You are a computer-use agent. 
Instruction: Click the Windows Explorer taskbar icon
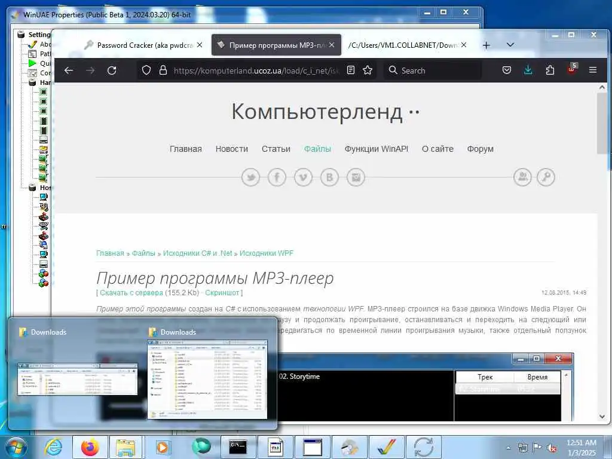tap(126, 447)
